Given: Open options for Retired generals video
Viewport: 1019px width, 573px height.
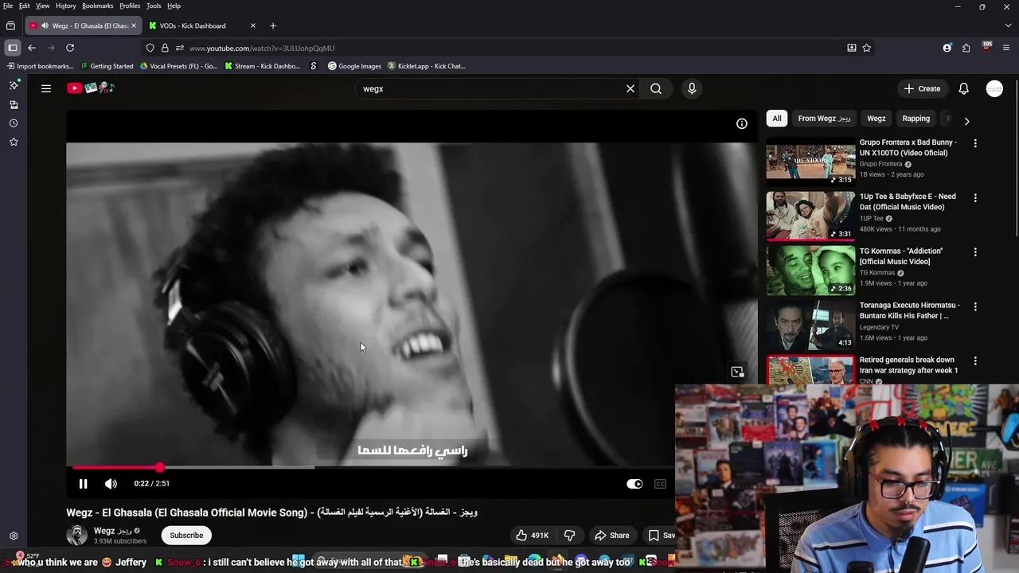Looking at the screenshot, I should point(975,361).
